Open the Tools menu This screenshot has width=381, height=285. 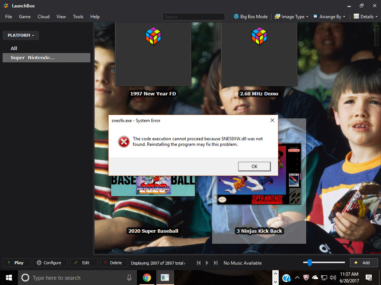[x=78, y=16]
